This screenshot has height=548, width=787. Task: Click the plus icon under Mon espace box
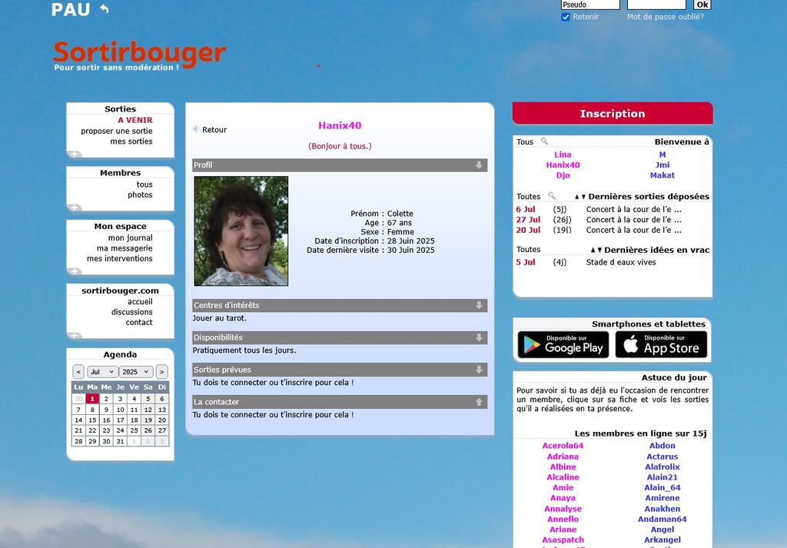click(75, 271)
